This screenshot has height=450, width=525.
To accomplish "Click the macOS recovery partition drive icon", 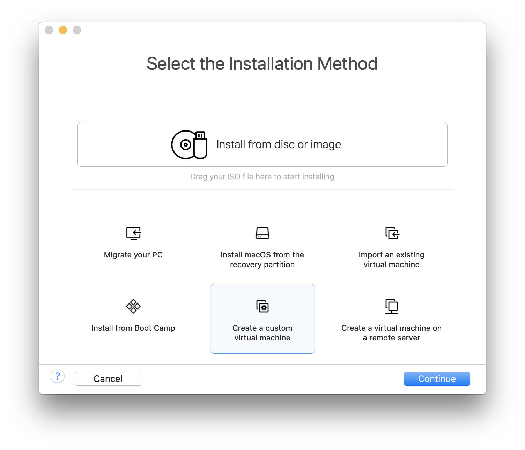I will [x=262, y=233].
